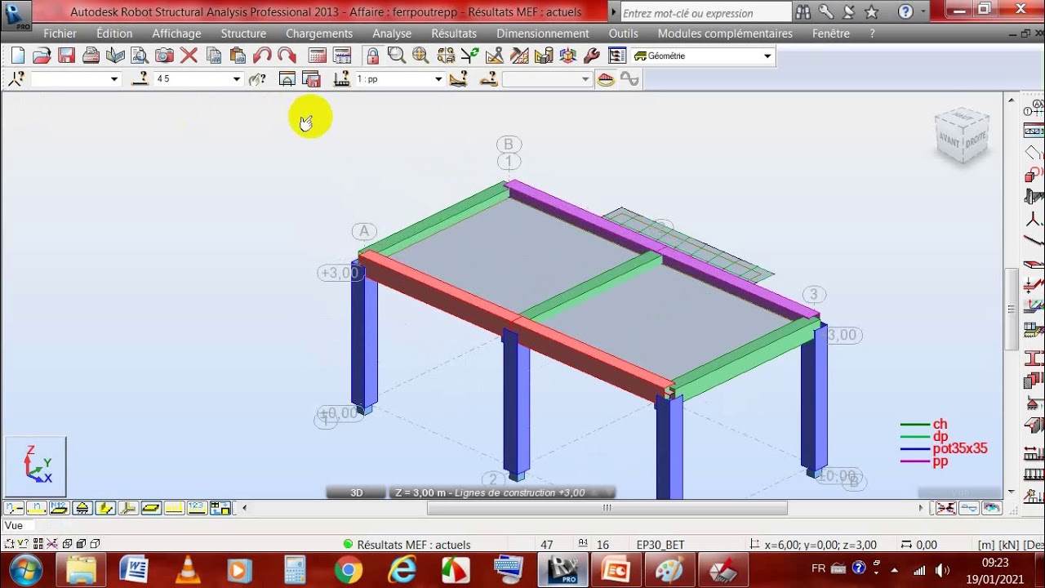Click the unit settings [m] [kN] status field
The height and width of the screenshot is (588, 1045).
[x=1010, y=545]
